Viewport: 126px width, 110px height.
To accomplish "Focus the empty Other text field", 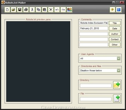I will pos(94,45).
